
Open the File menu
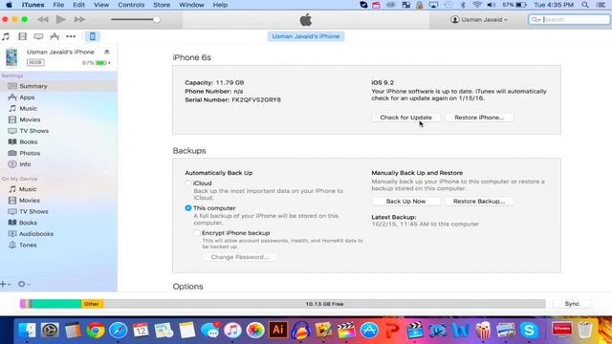(58, 5)
